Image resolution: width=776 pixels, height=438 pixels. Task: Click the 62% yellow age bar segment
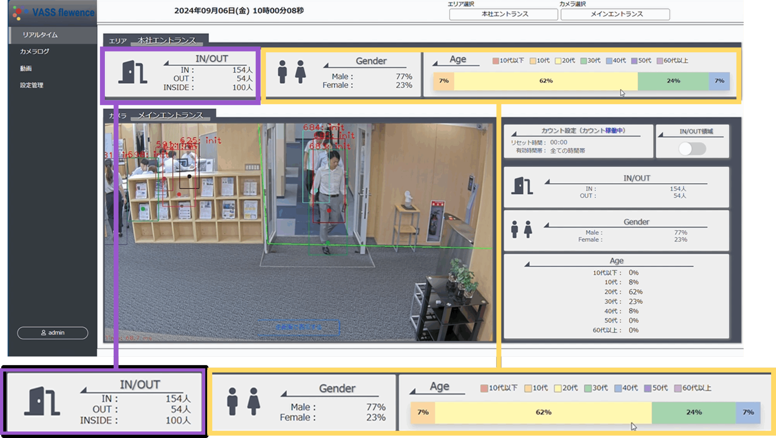point(546,81)
